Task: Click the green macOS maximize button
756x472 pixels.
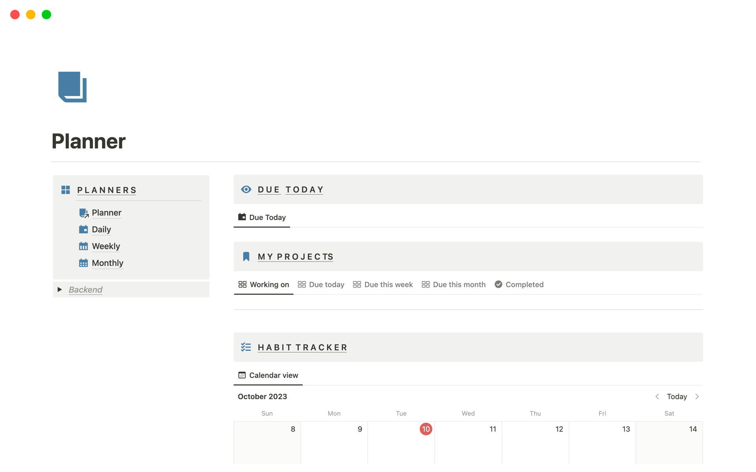Action: coord(46,15)
